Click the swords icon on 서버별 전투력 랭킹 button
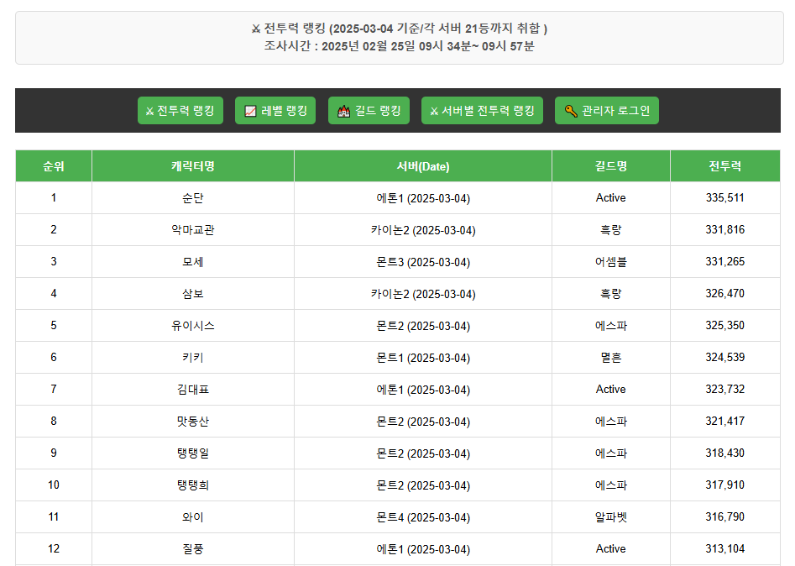 click(434, 111)
